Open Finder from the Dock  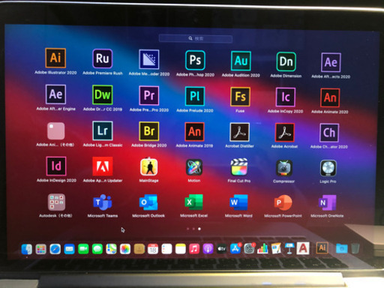[27, 249]
